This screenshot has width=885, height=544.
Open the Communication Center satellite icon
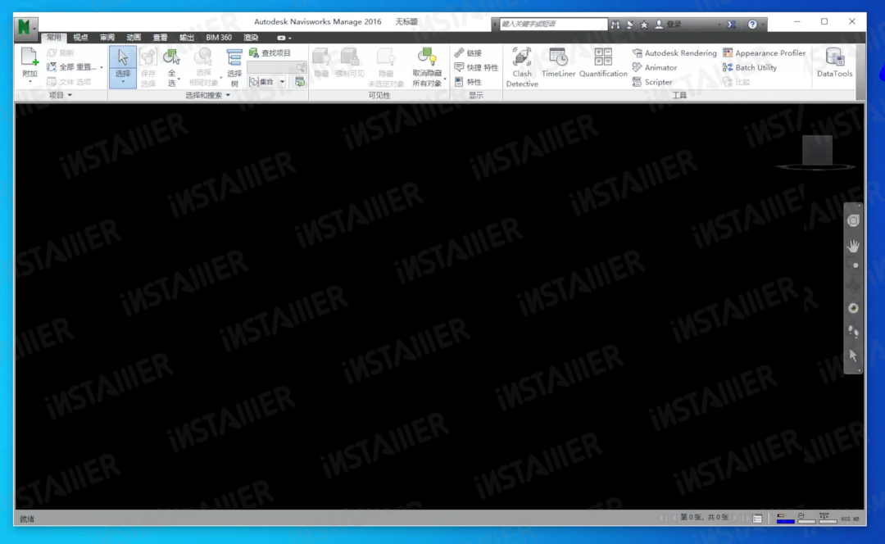[630, 25]
